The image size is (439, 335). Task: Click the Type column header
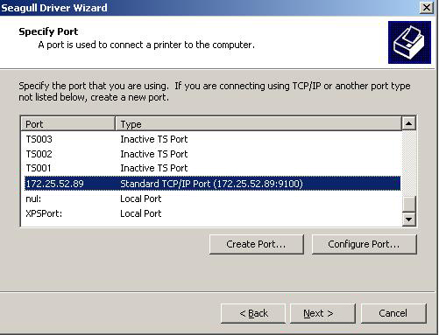click(258, 124)
